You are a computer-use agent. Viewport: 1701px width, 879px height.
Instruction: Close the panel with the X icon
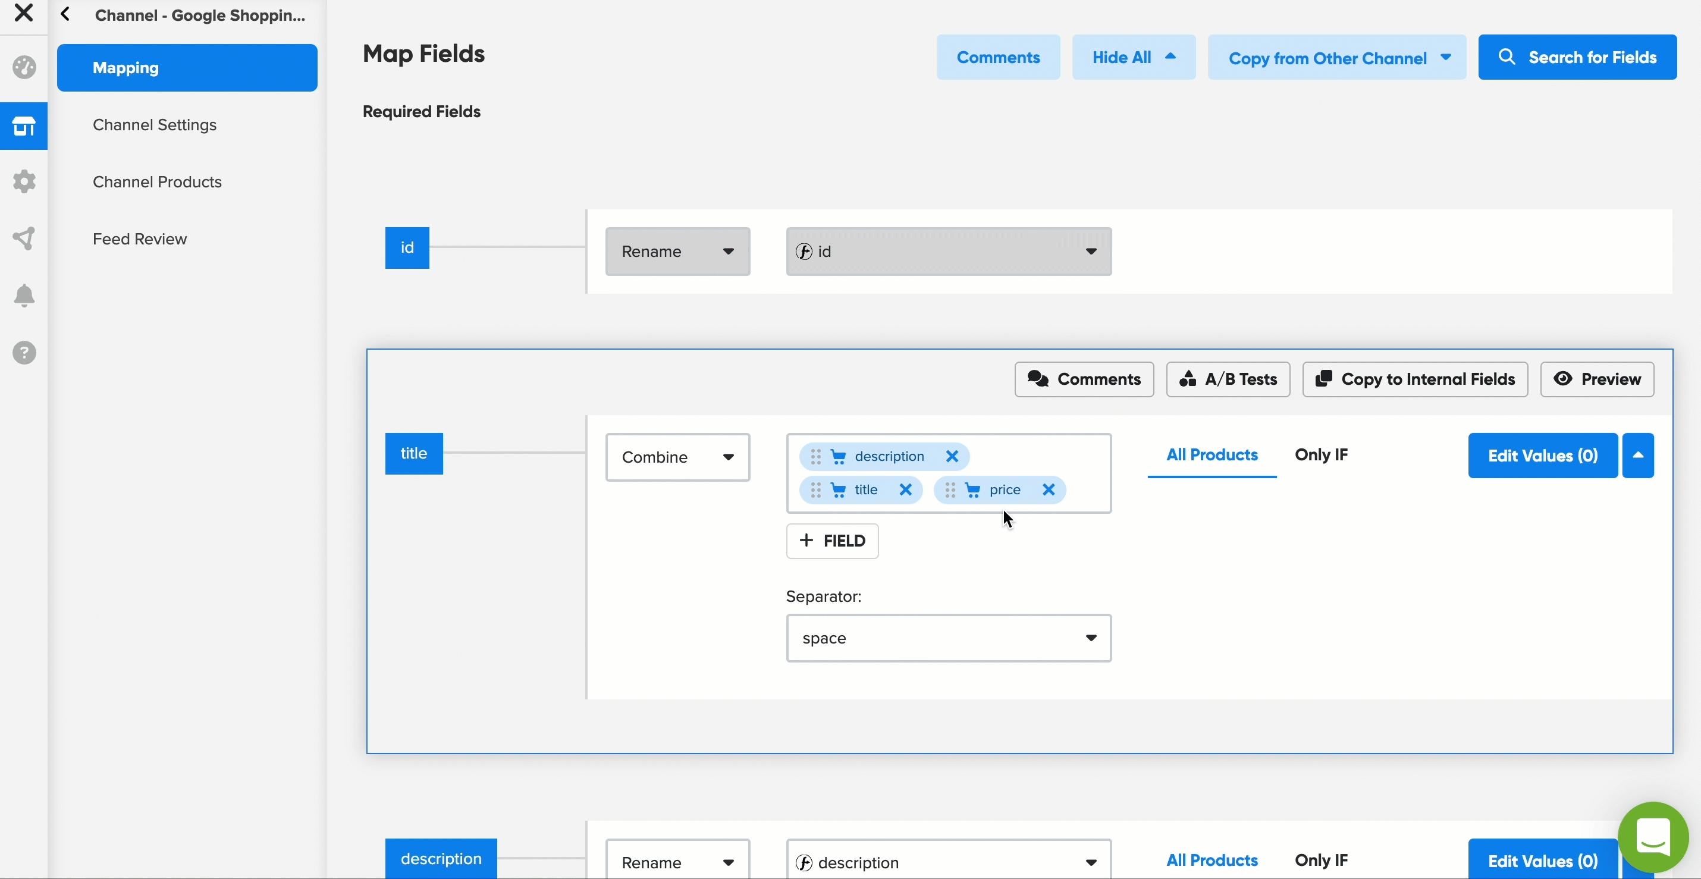click(24, 12)
